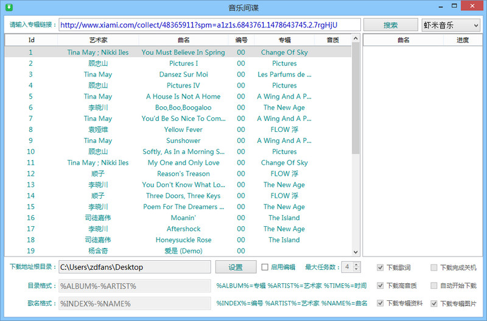Close the 音乐间谍 window
This screenshot has height=321, width=487.
472,6
